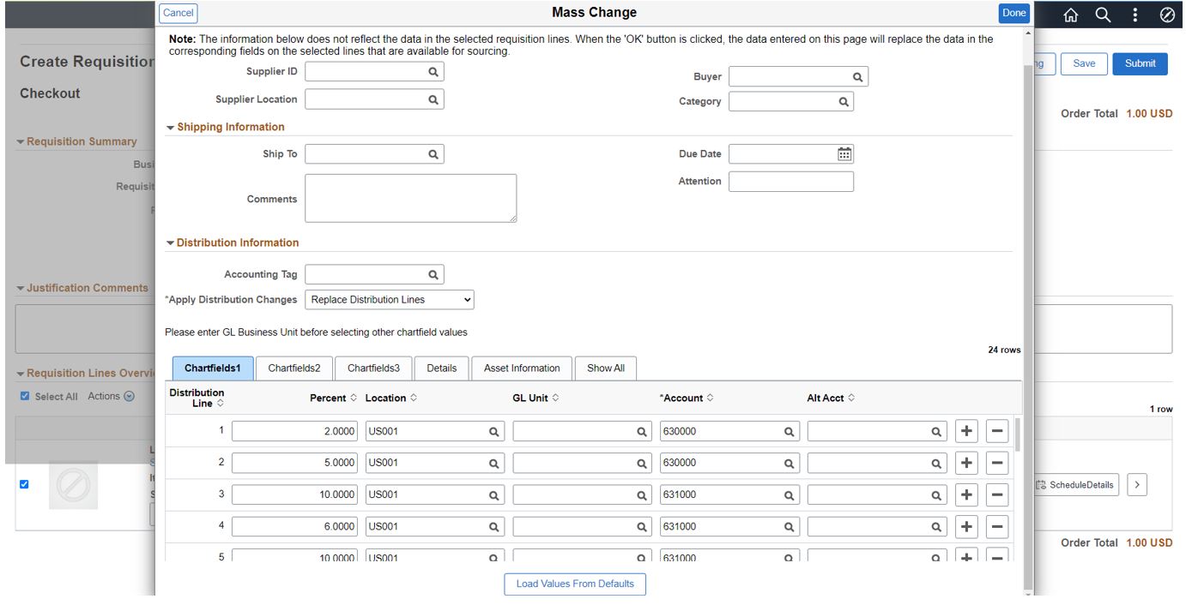The width and height of the screenshot is (1186, 605).
Task: Open the Account lookup for distribution line 1
Action: 788,432
